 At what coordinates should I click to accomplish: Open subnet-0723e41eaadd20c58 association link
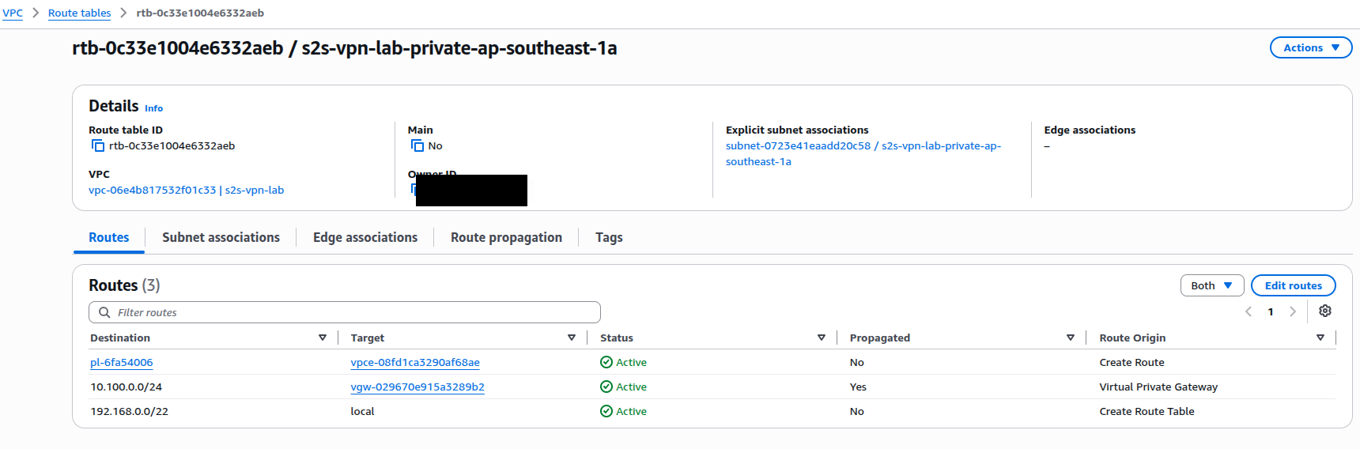pos(863,153)
